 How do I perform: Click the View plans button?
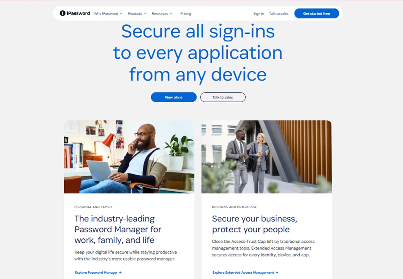(x=174, y=97)
